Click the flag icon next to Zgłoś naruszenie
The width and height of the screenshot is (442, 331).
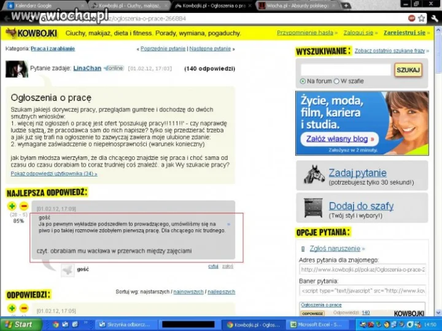303,249
